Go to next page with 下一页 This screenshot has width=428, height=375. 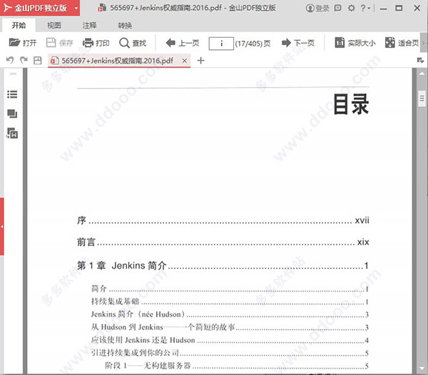[298, 43]
